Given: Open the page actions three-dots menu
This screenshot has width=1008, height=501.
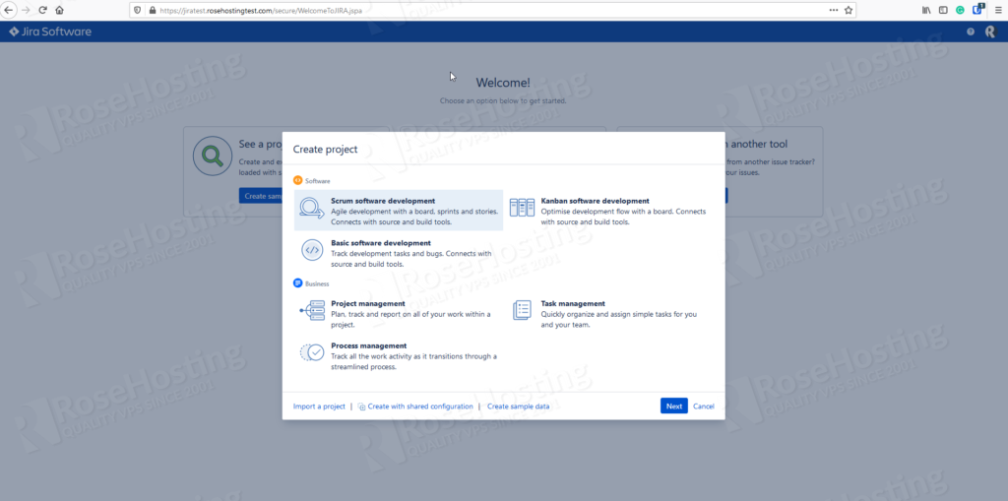Looking at the screenshot, I should pos(833,10).
